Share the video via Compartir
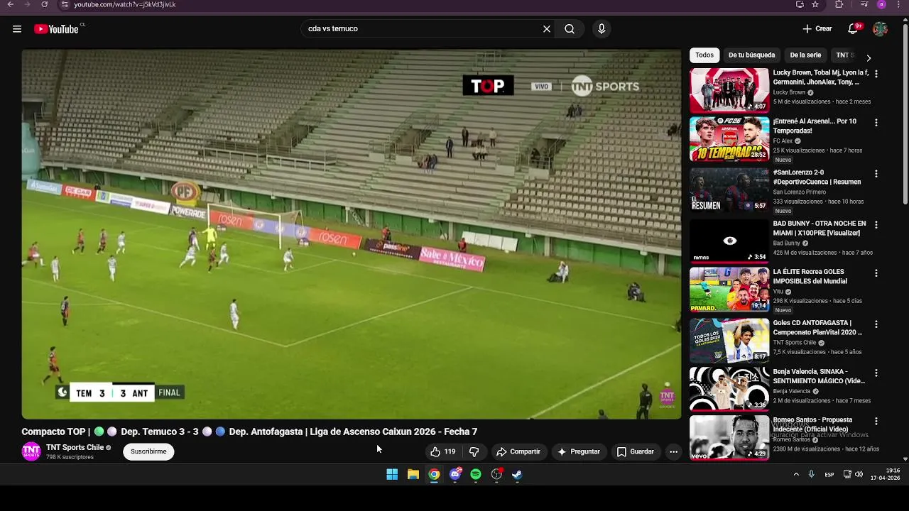 tap(518, 451)
